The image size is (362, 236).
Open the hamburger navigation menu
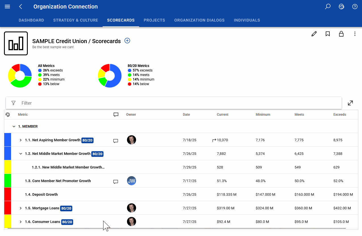[7, 7]
